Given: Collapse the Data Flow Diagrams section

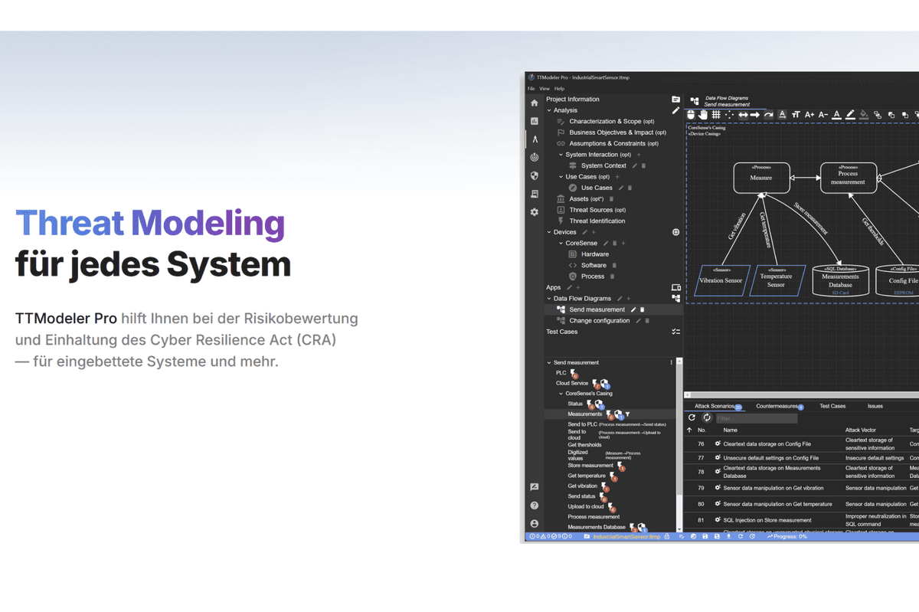Looking at the screenshot, I should (x=549, y=299).
